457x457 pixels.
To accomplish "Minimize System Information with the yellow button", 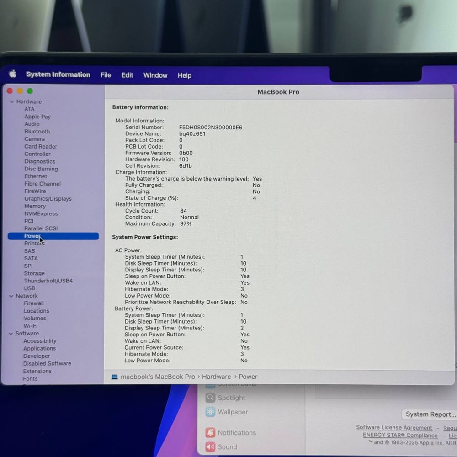I will click(x=20, y=91).
